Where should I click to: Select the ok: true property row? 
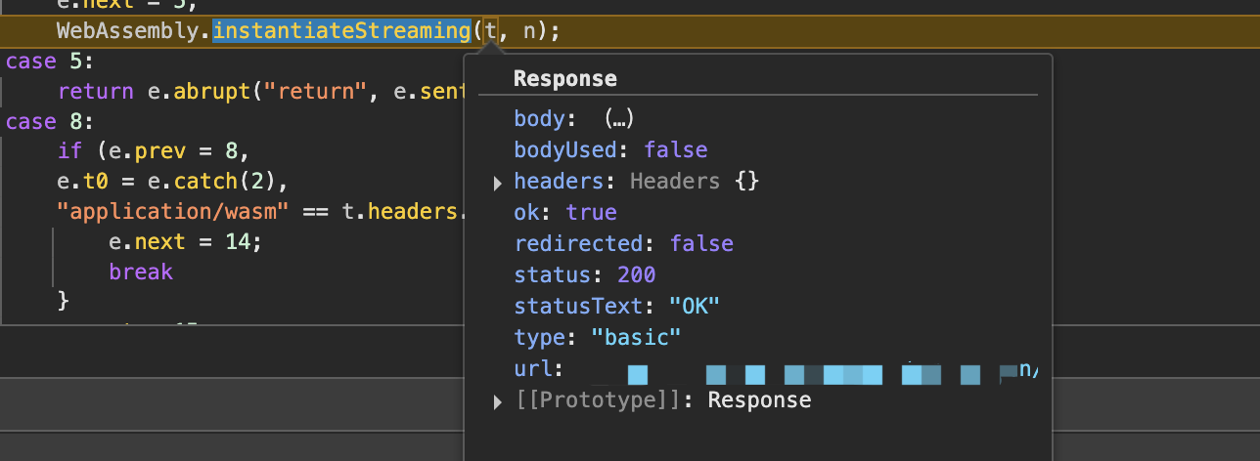[x=565, y=213]
